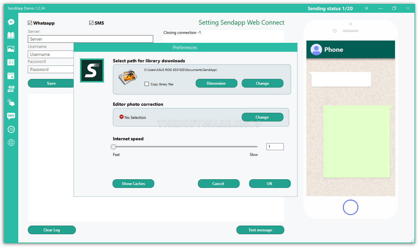Open the SMS sidebar icon
419x247 pixels.
click(11, 116)
